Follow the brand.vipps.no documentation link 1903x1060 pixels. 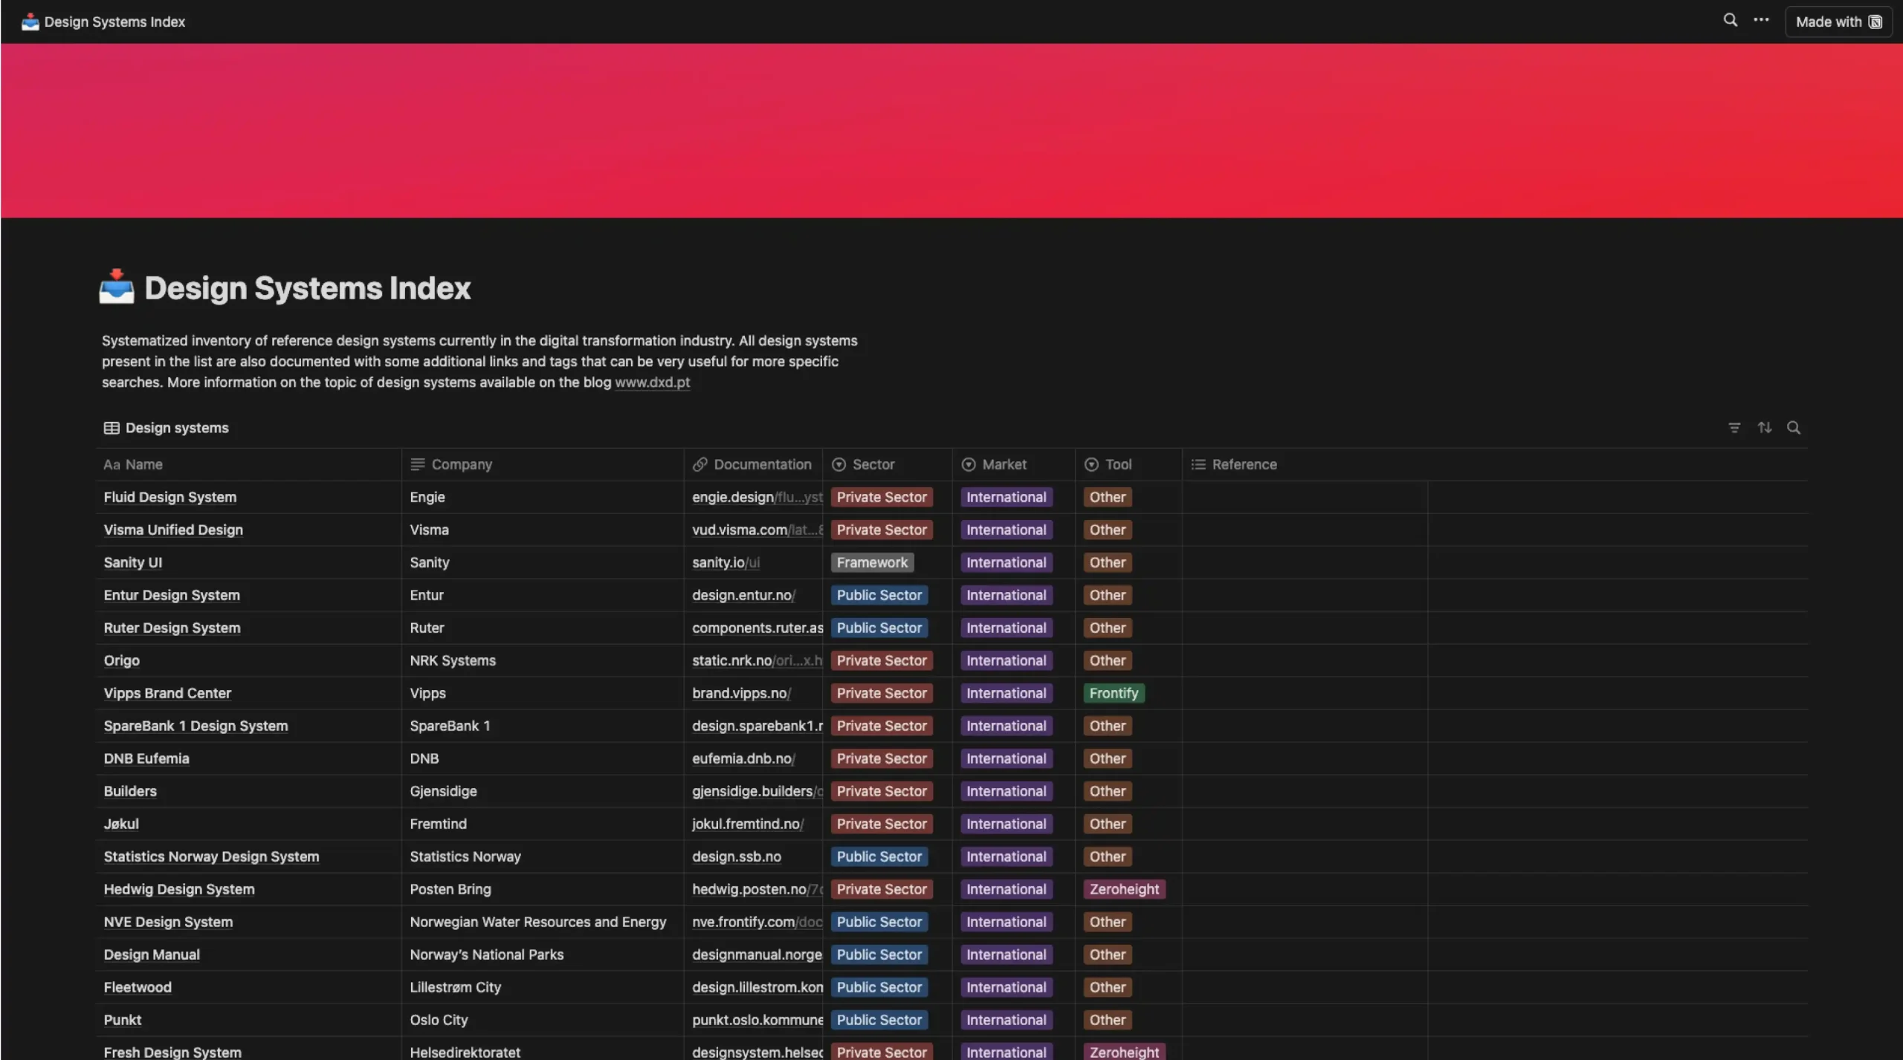[741, 693]
